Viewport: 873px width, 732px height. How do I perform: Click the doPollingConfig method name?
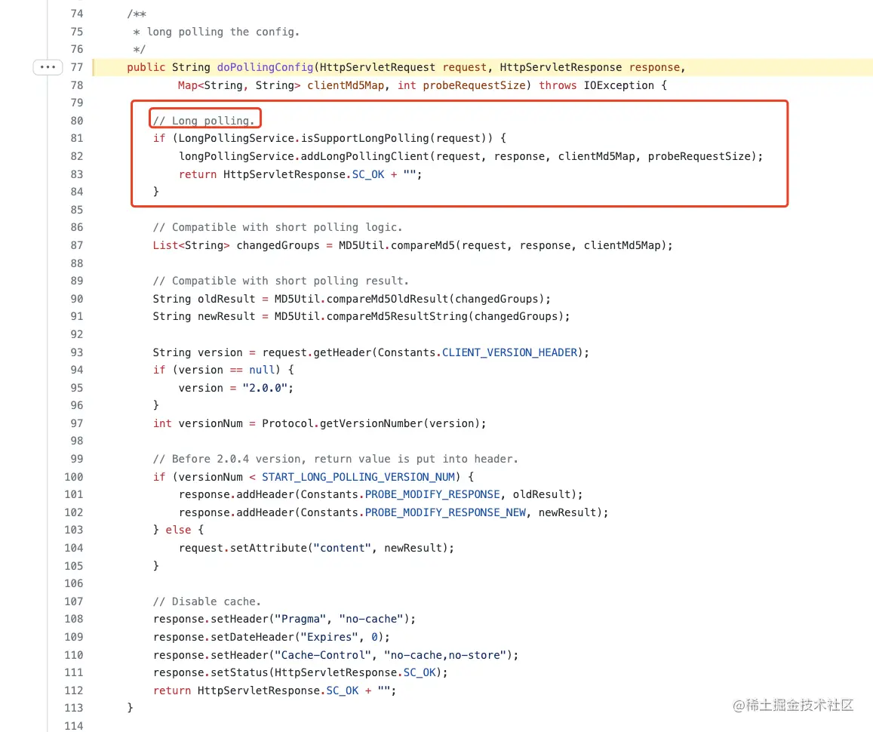pos(265,67)
